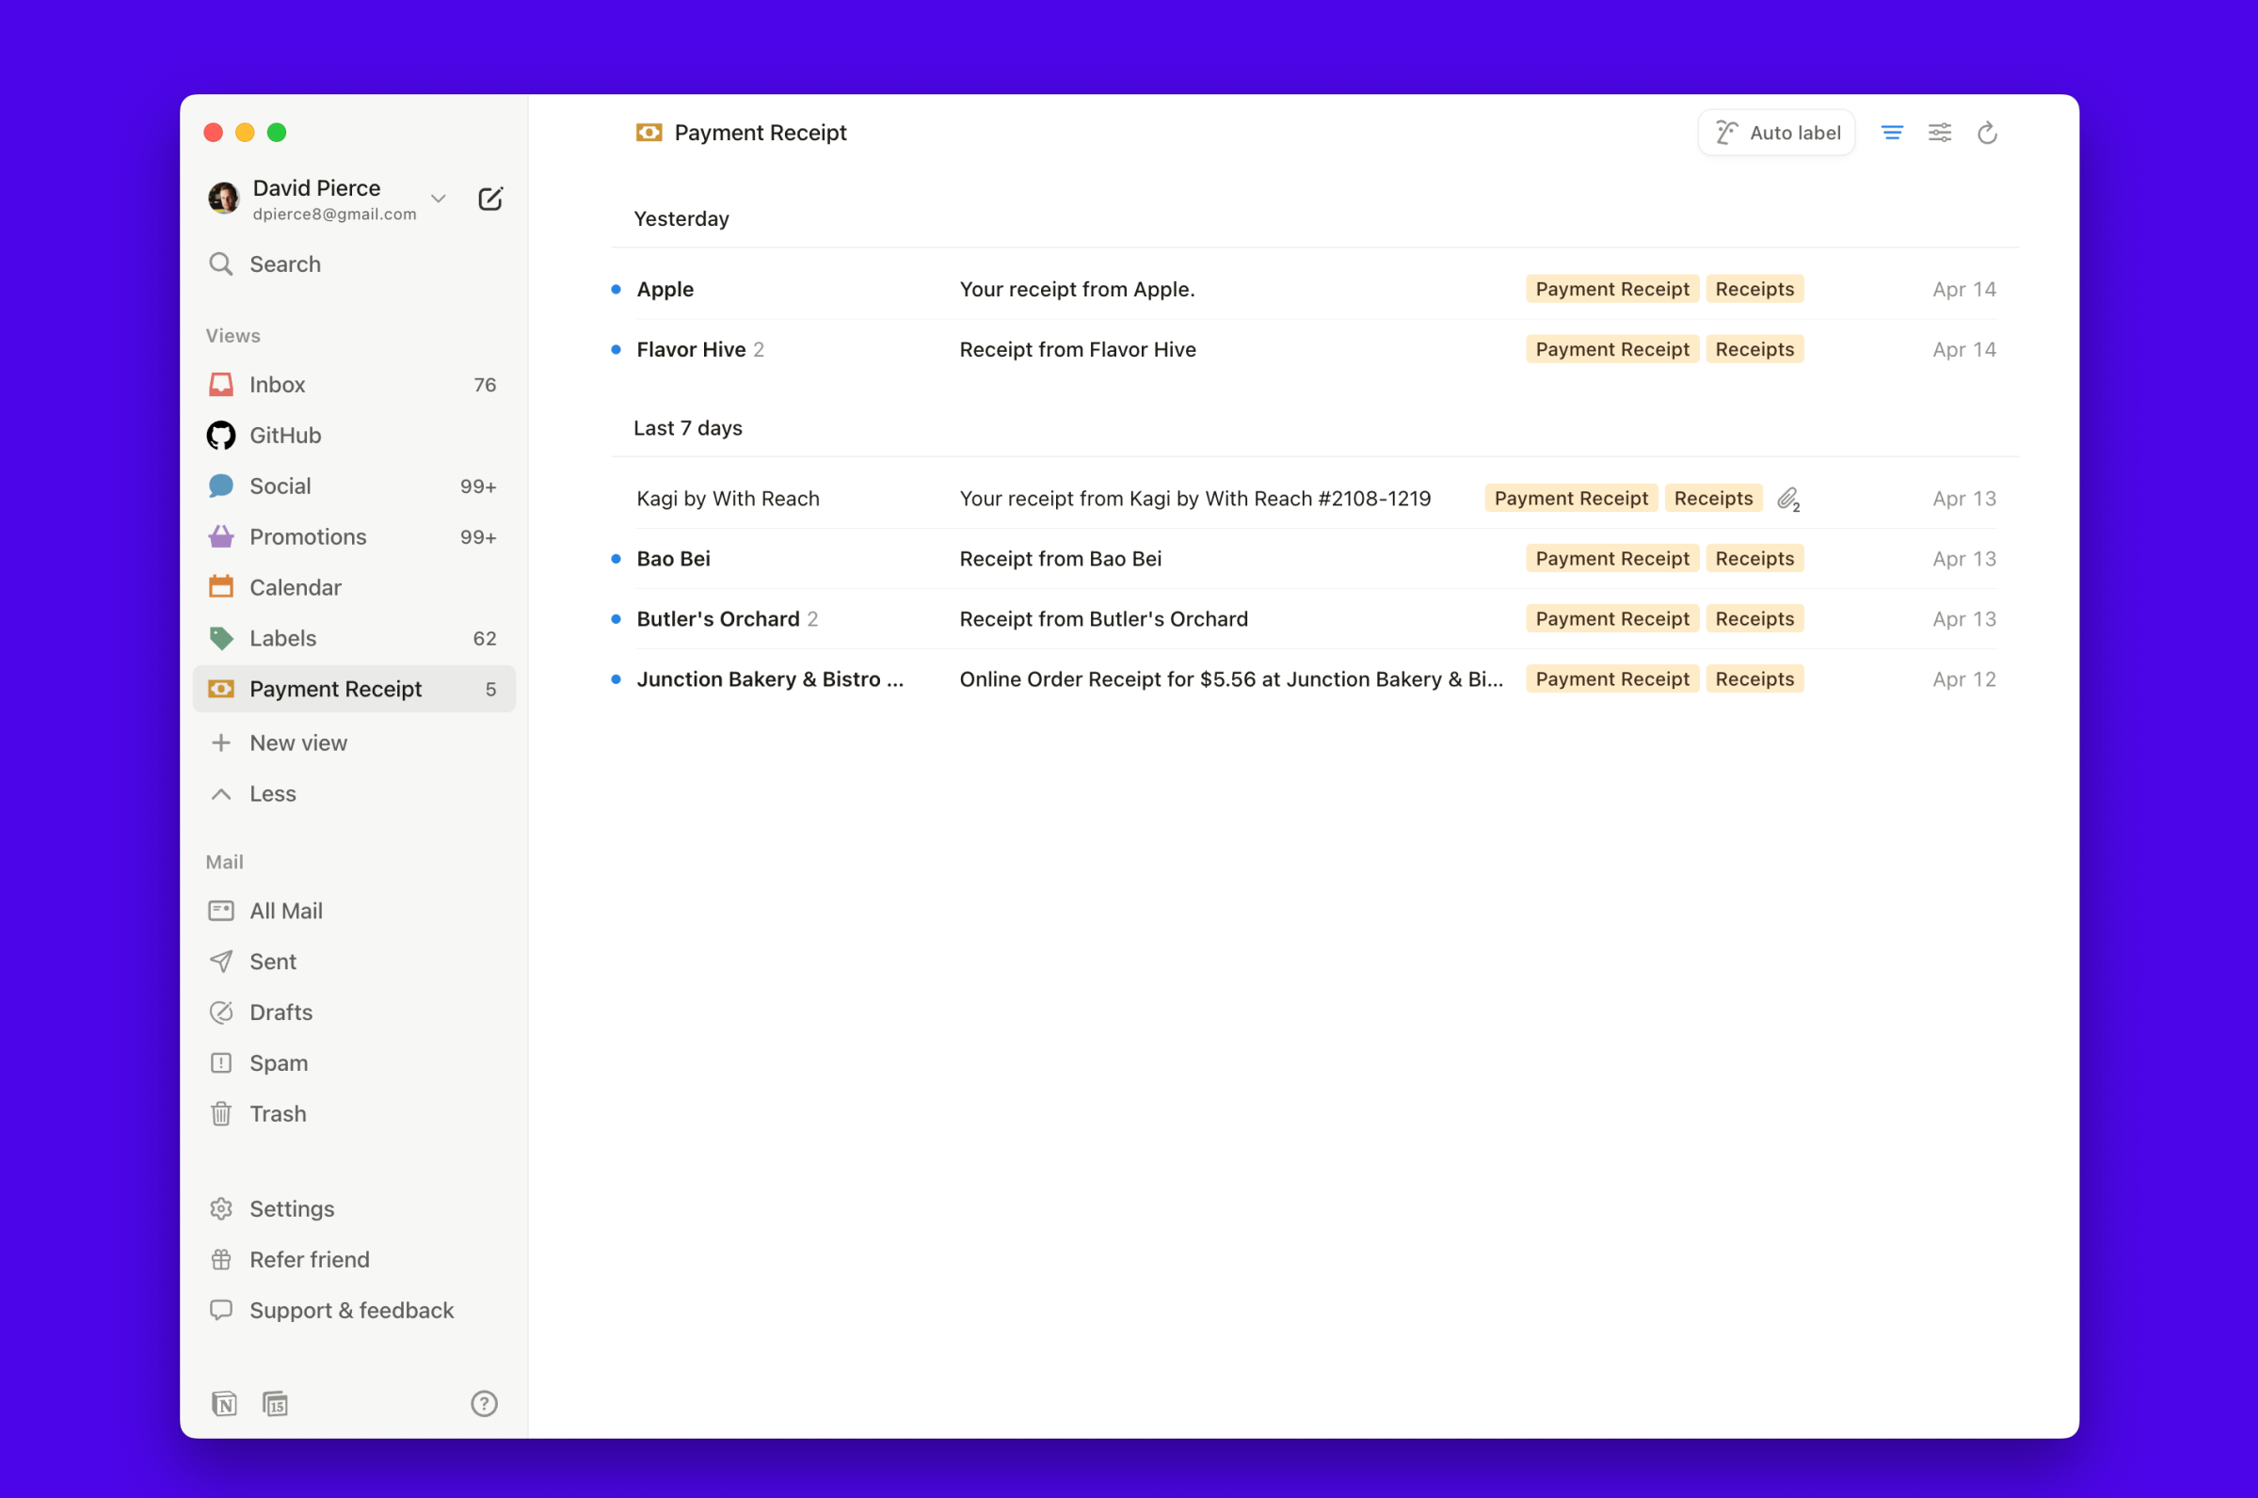The width and height of the screenshot is (2258, 1498).
Task: Open the account switcher chevron next to David Pierce
Action: [x=439, y=199]
